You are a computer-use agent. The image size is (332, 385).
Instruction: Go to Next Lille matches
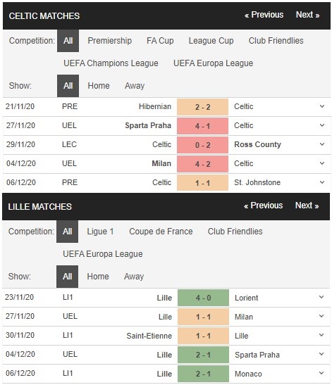[307, 206]
